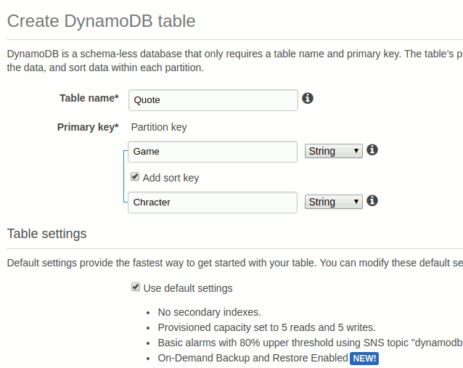Click the No secondary indexes bullet text
The width and height of the screenshot is (463, 368).
(x=209, y=312)
